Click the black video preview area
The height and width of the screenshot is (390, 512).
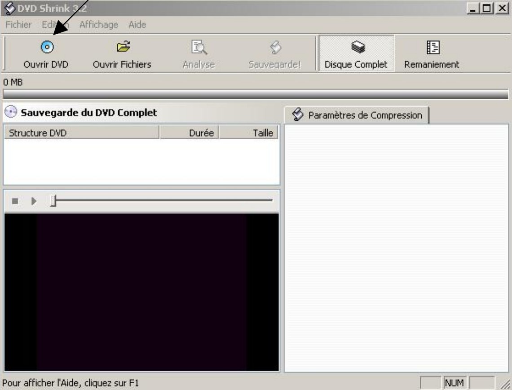coord(142,292)
